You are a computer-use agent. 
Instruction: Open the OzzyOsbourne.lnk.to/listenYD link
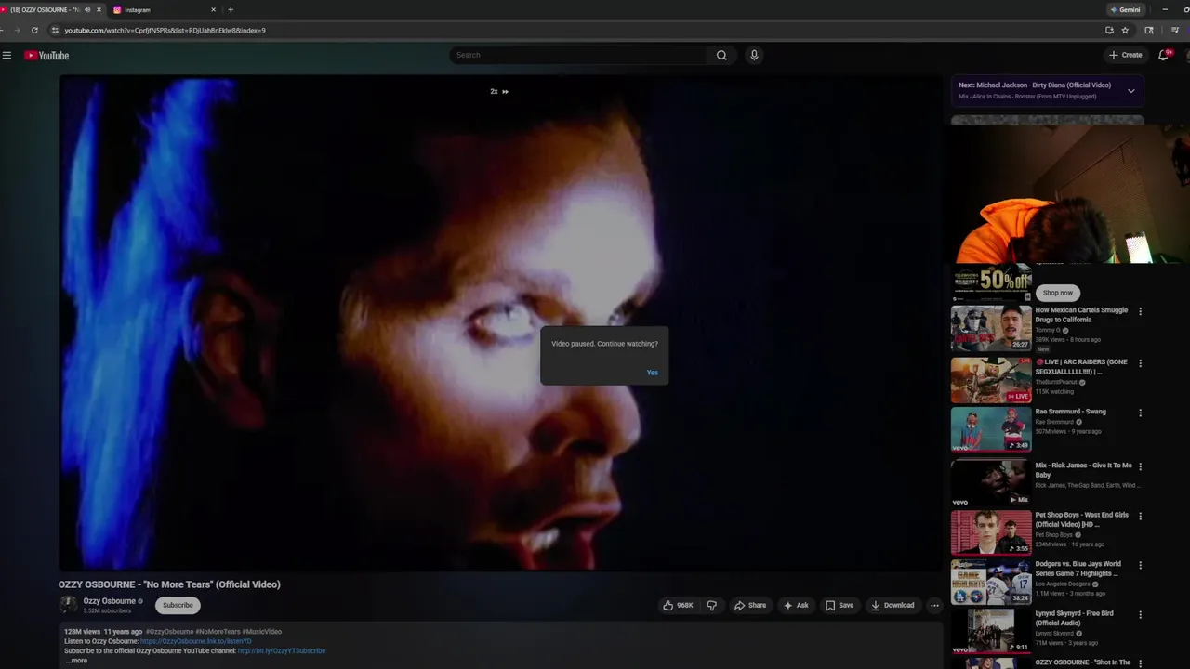(x=196, y=641)
